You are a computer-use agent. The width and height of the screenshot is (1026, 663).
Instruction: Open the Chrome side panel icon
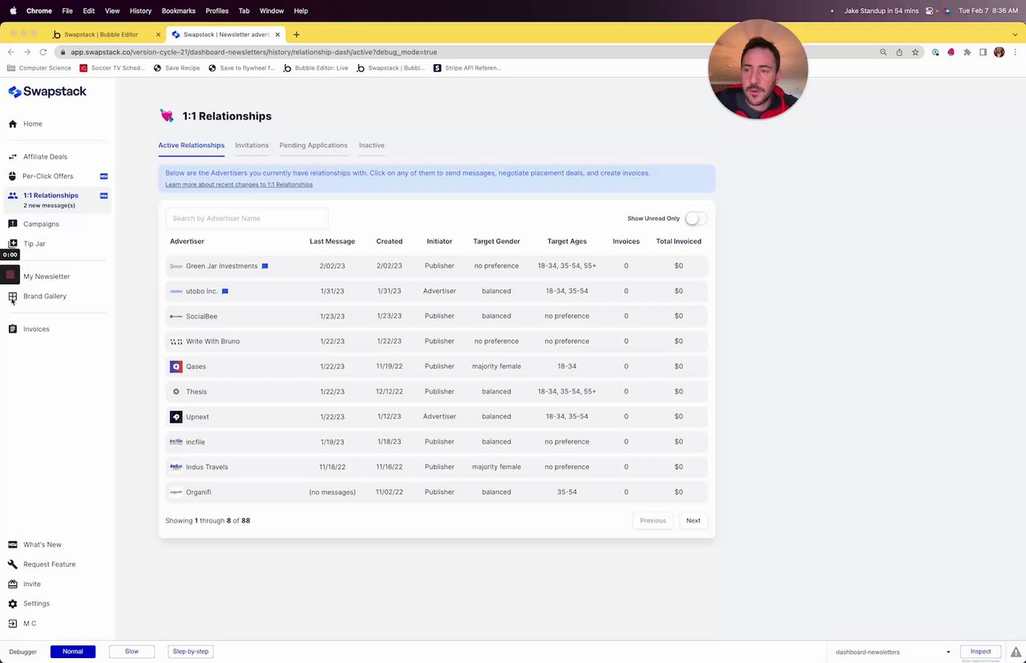[x=984, y=52]
